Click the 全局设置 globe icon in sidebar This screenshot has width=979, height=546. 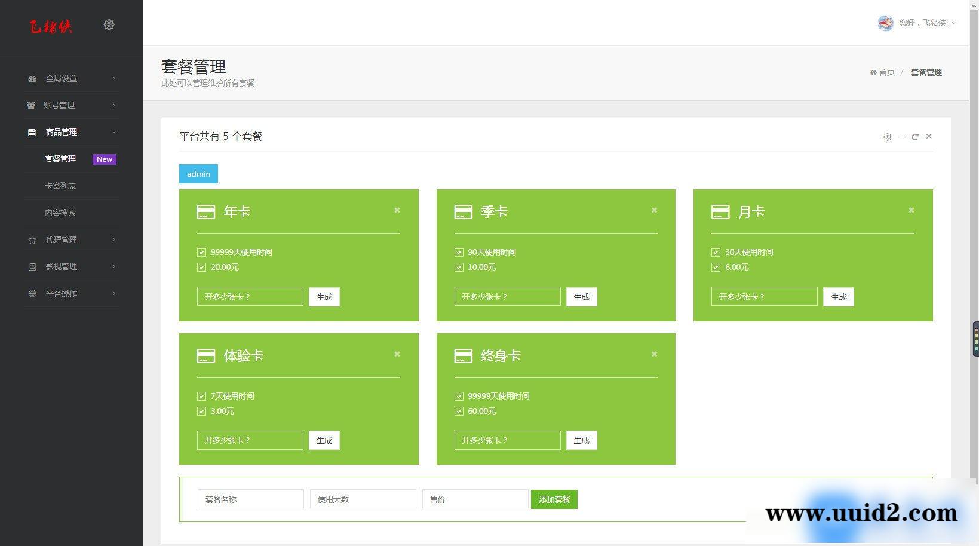[32, 78]
